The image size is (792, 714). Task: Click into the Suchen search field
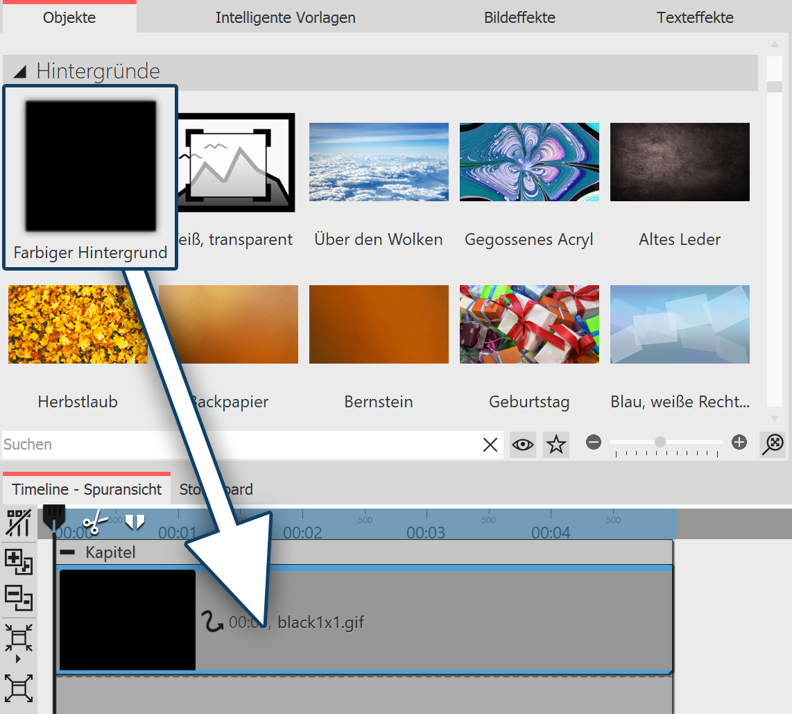(x=236, y=445)
